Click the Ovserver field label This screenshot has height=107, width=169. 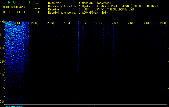tap(55, 3)
